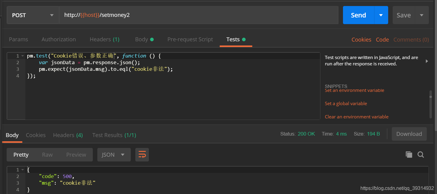The height and width of the screenshot is (194, 437).
Task: Click the var jsonData line in editor
Action: (90, 63)
